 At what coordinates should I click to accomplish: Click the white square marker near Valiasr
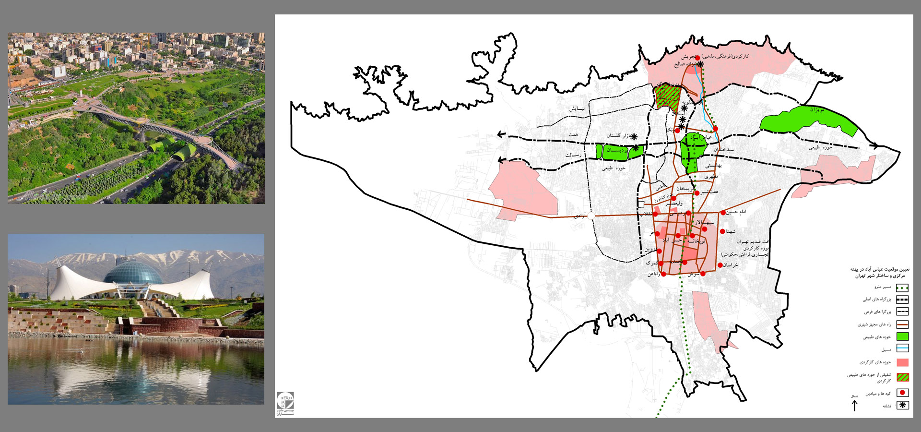pyautogui.click(x=641, y=204)
